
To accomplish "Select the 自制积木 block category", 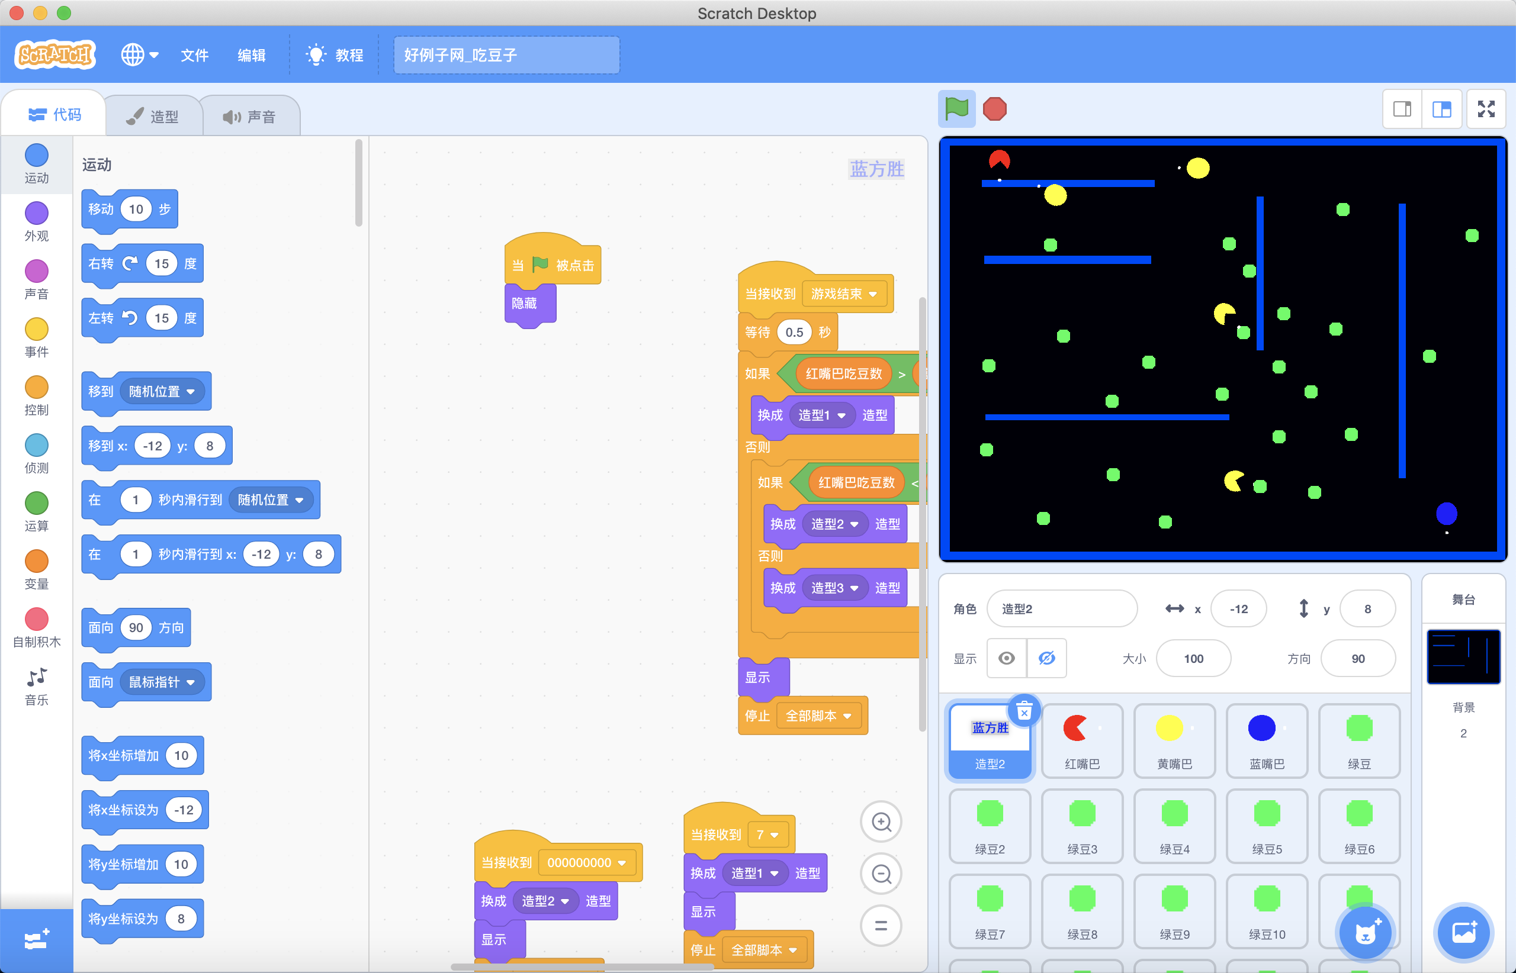I will pos(37,628).
